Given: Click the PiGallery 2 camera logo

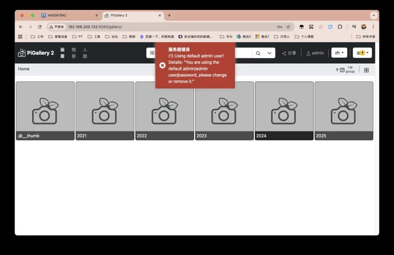Looking at the screenshot, I should click(22, 53).
